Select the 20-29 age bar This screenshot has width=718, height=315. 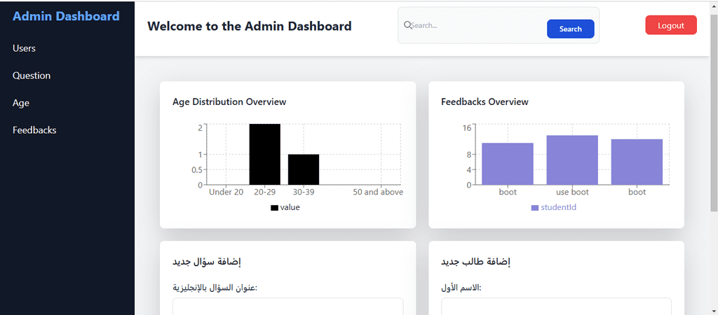pos(264,154)
